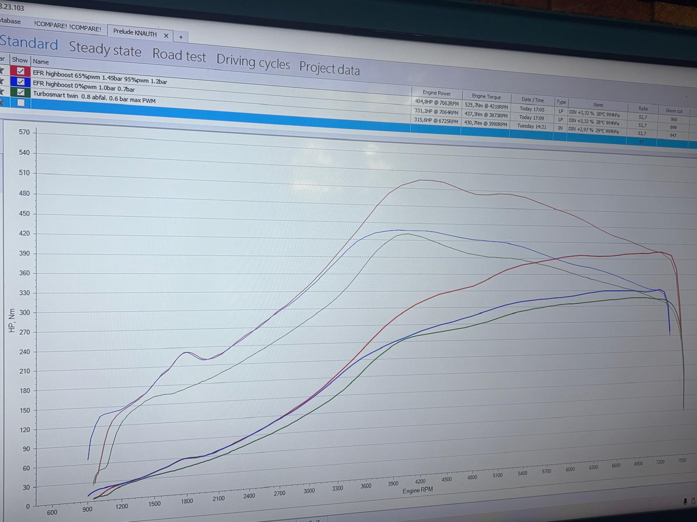Check the empty Show box in the blank row
Screen dimensions: 697x522
coord(20,103)
